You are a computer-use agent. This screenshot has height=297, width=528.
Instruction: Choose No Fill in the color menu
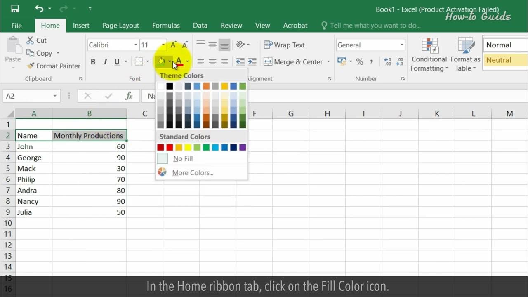tap(202, 159)
